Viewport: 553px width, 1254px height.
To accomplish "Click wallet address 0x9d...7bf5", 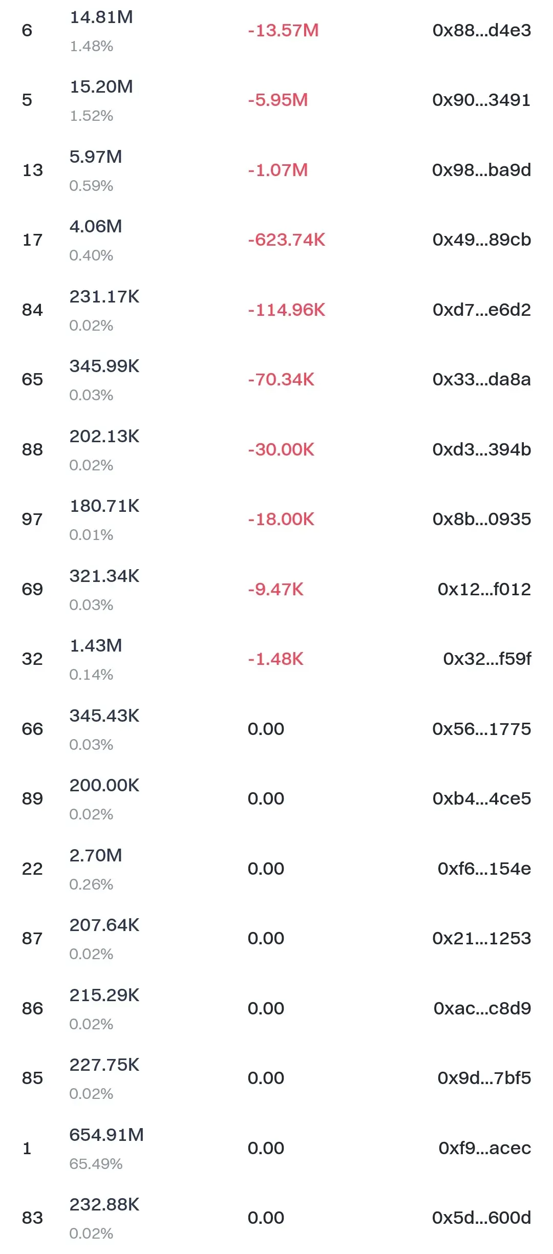I will click(484, 1078).
